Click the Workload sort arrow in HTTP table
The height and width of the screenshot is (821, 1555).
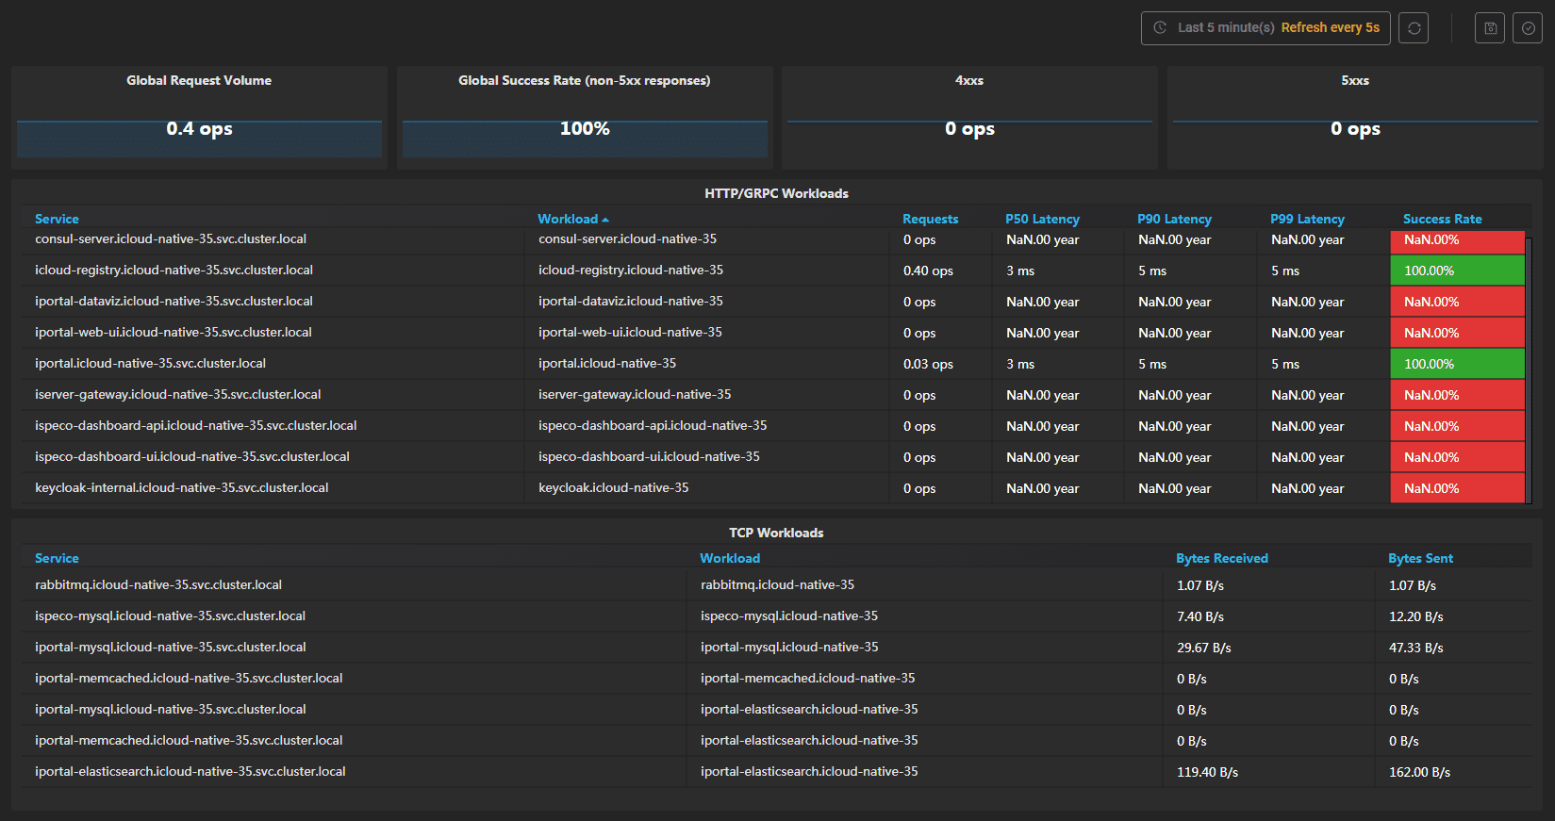pyautogui.click(x=605, y=220)
